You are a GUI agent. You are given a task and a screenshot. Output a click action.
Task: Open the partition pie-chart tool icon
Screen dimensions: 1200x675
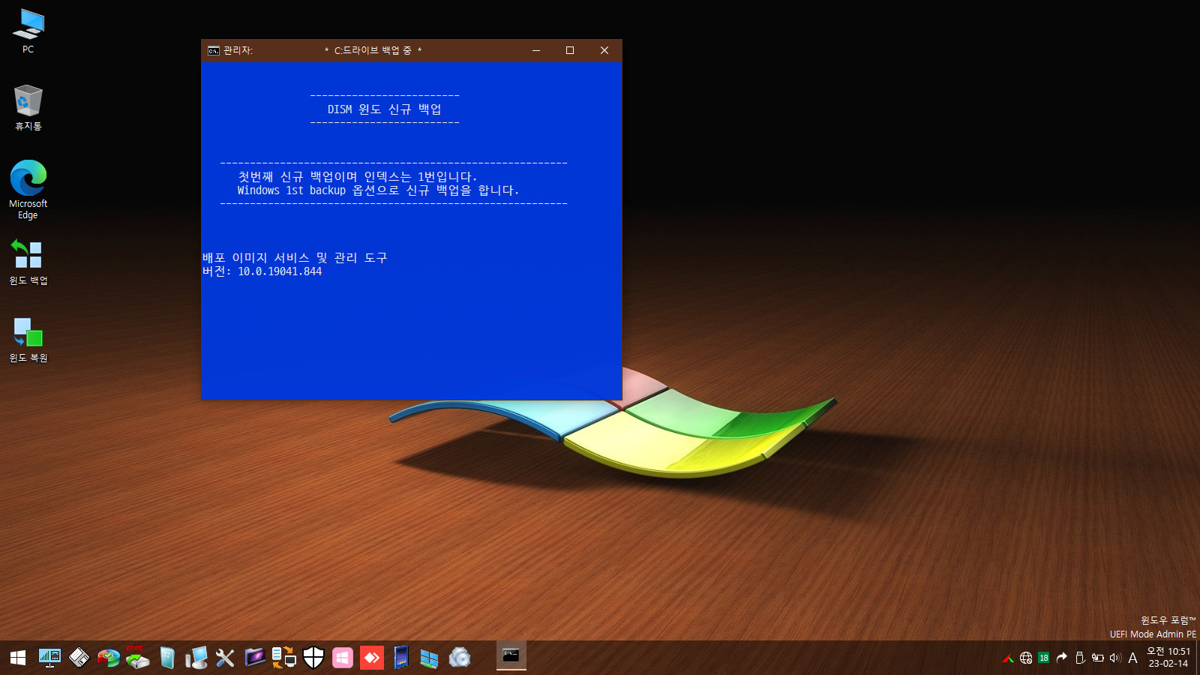[109, 658]
